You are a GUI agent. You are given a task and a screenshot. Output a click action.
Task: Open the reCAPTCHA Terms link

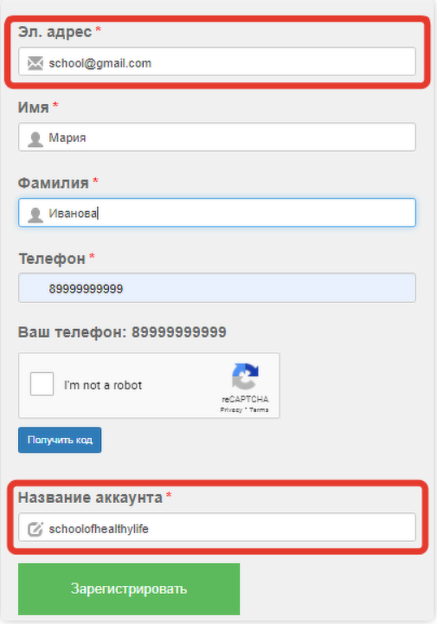(259, 409)
